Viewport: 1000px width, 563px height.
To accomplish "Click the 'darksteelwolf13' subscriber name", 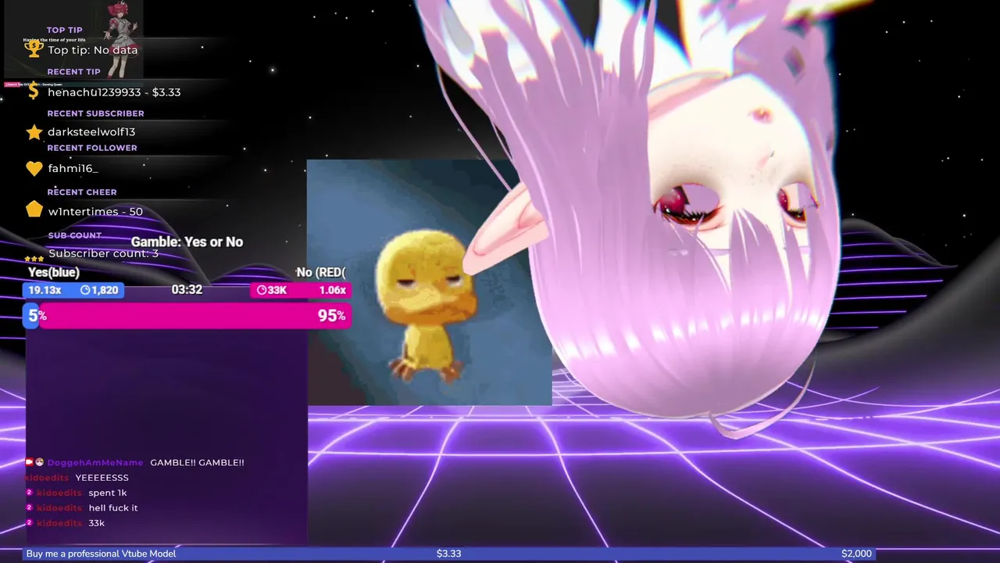I will tap(91, 132).
